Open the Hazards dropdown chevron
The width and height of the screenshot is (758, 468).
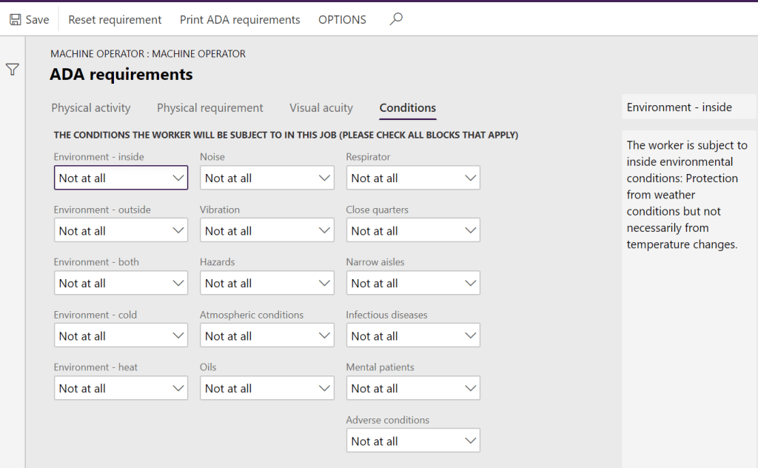[324, 284]
